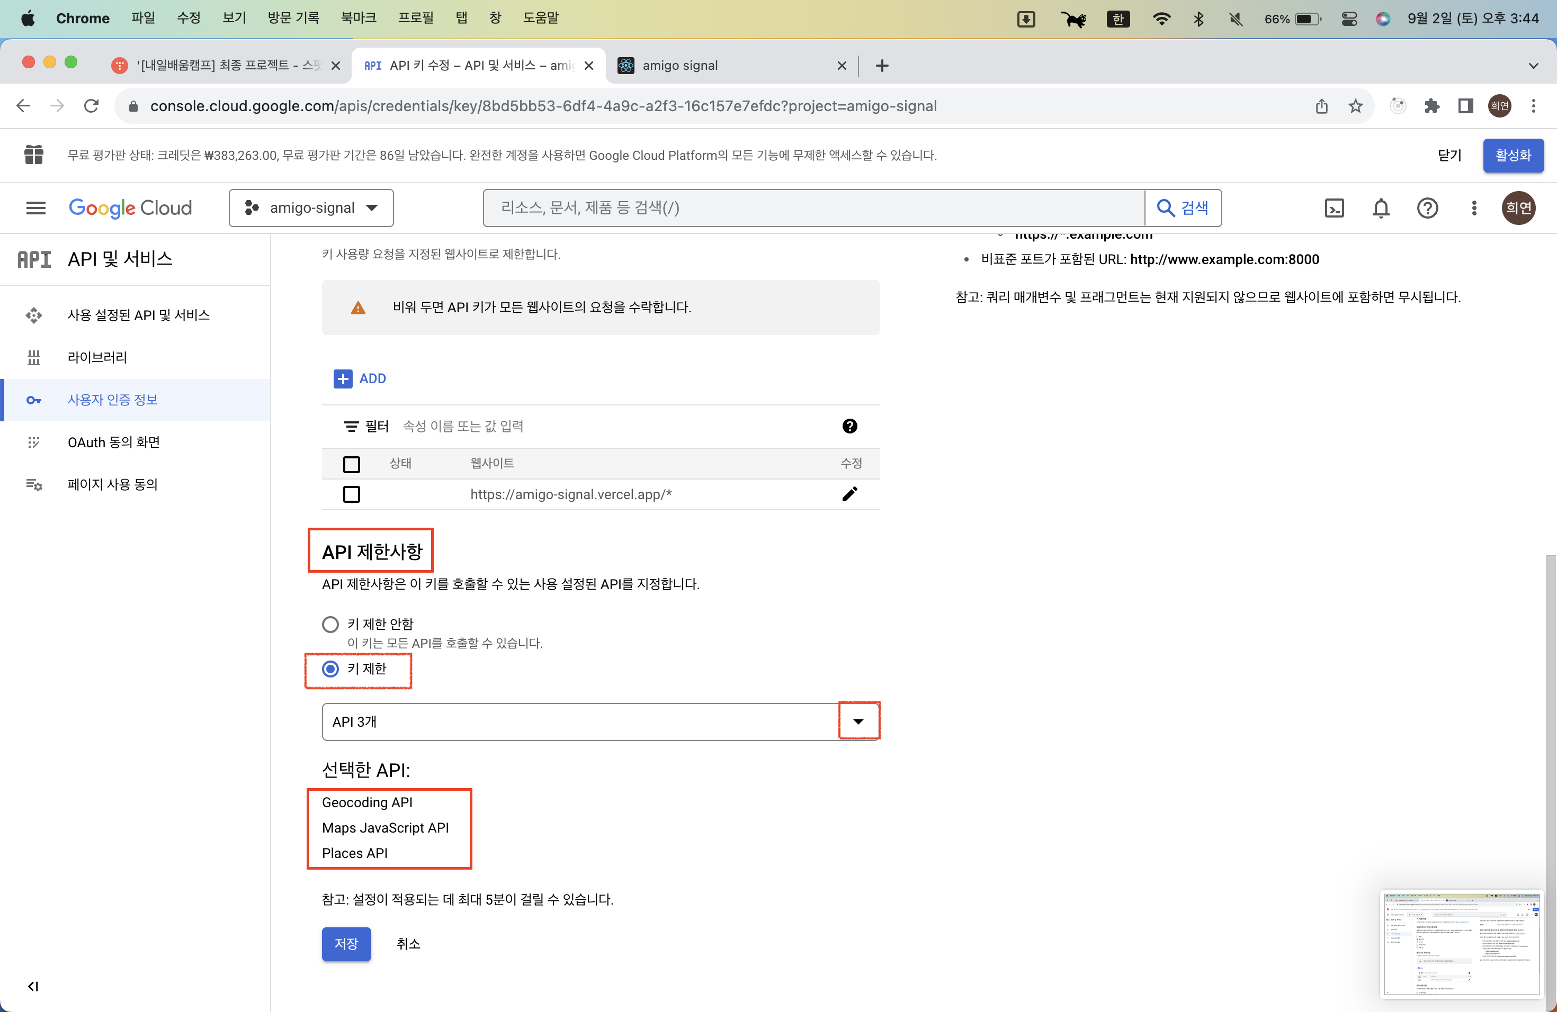Image resolution: width=1557 pixels, height=1012 pixels.
Task: Select the 키 제한 radio button
Action: point(330,669)
